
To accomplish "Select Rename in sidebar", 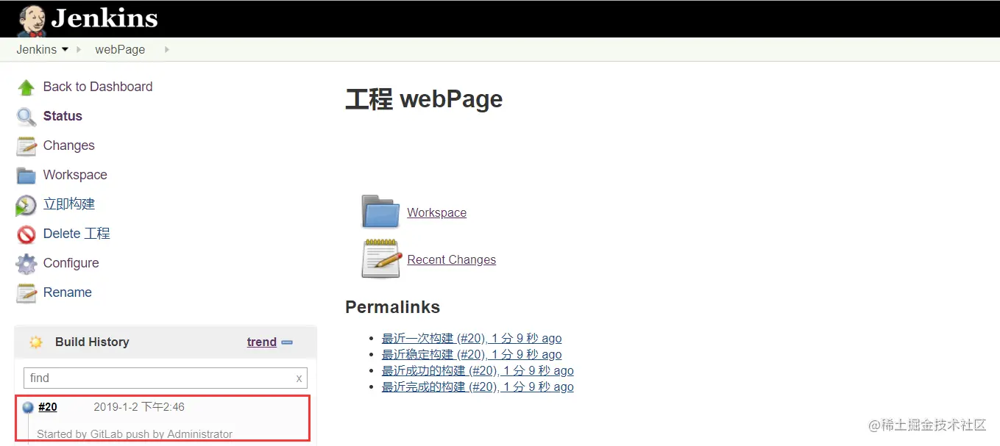I will [68, 292].
